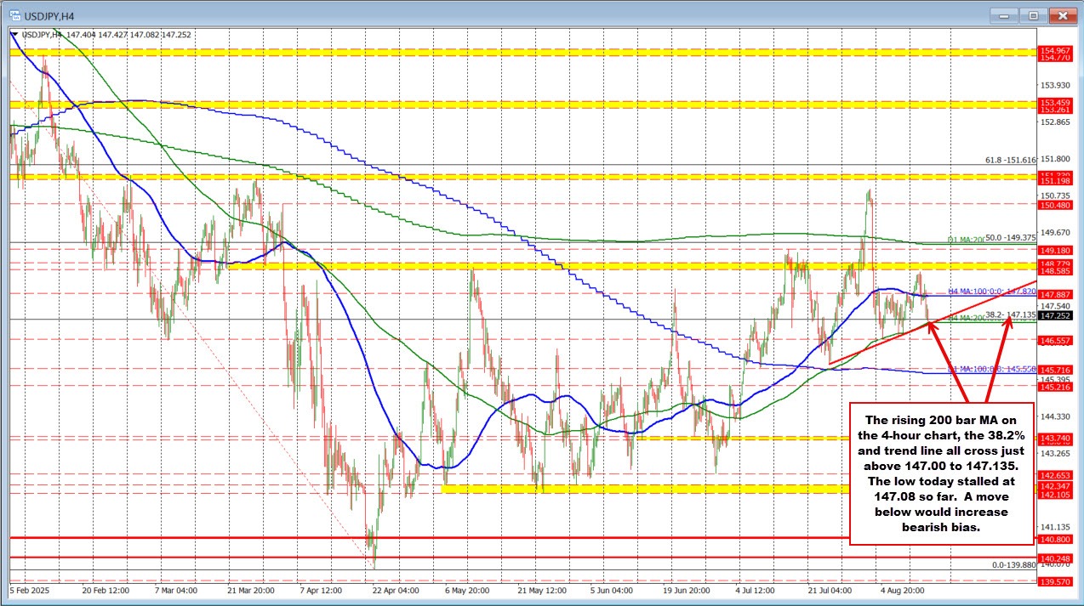Viewport: 1084px width, 606px height.
Task: Click the 50.0 - 149.375 Fibonacci label
Action: tap(1011, 238)
